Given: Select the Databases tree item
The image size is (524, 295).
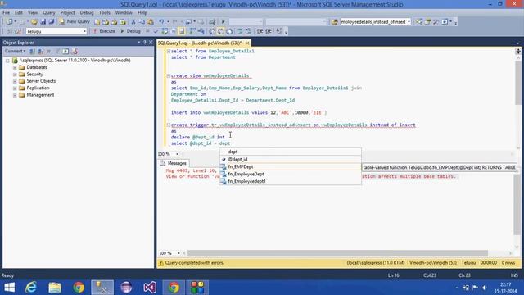Looking at the screenshot, I should (x=37, y=67).
